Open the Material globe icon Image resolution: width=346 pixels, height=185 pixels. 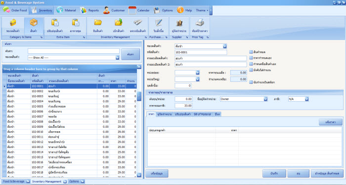[60, 10]
